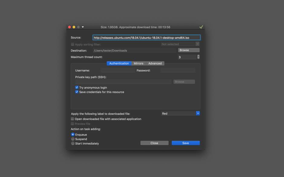Viewport: 284px width, 177px height.
Task: Increase maximum thread count with stepper arrow
Action: [198, 55]
